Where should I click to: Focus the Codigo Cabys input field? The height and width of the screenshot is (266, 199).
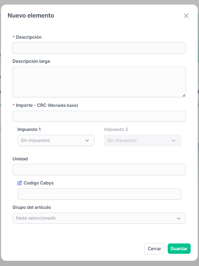tap(99, 194)
